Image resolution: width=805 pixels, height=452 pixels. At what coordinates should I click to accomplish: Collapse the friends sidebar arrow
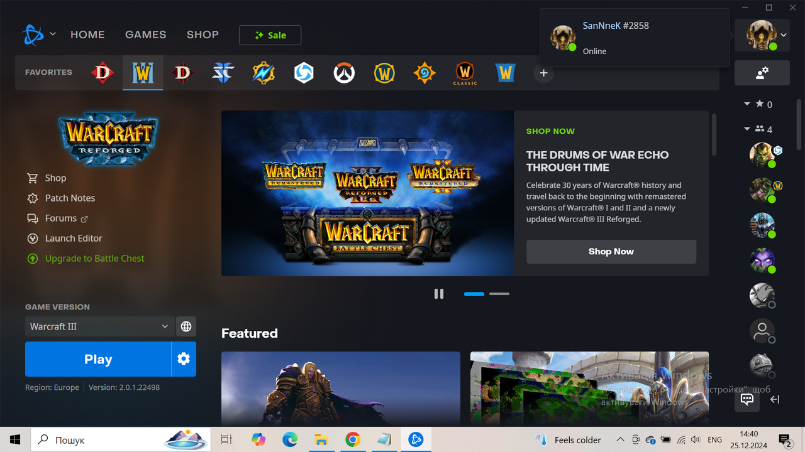click(775, 399)
